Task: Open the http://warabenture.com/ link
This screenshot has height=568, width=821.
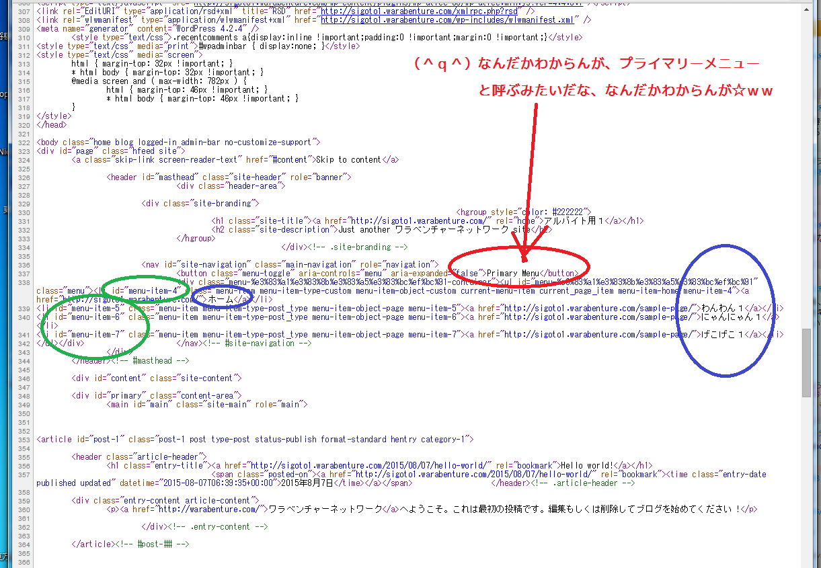Action: (208, 509)
